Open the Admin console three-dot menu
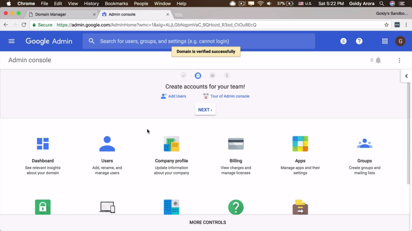The width and height of the screenshot is (412, 231). [x=399, y=60]
